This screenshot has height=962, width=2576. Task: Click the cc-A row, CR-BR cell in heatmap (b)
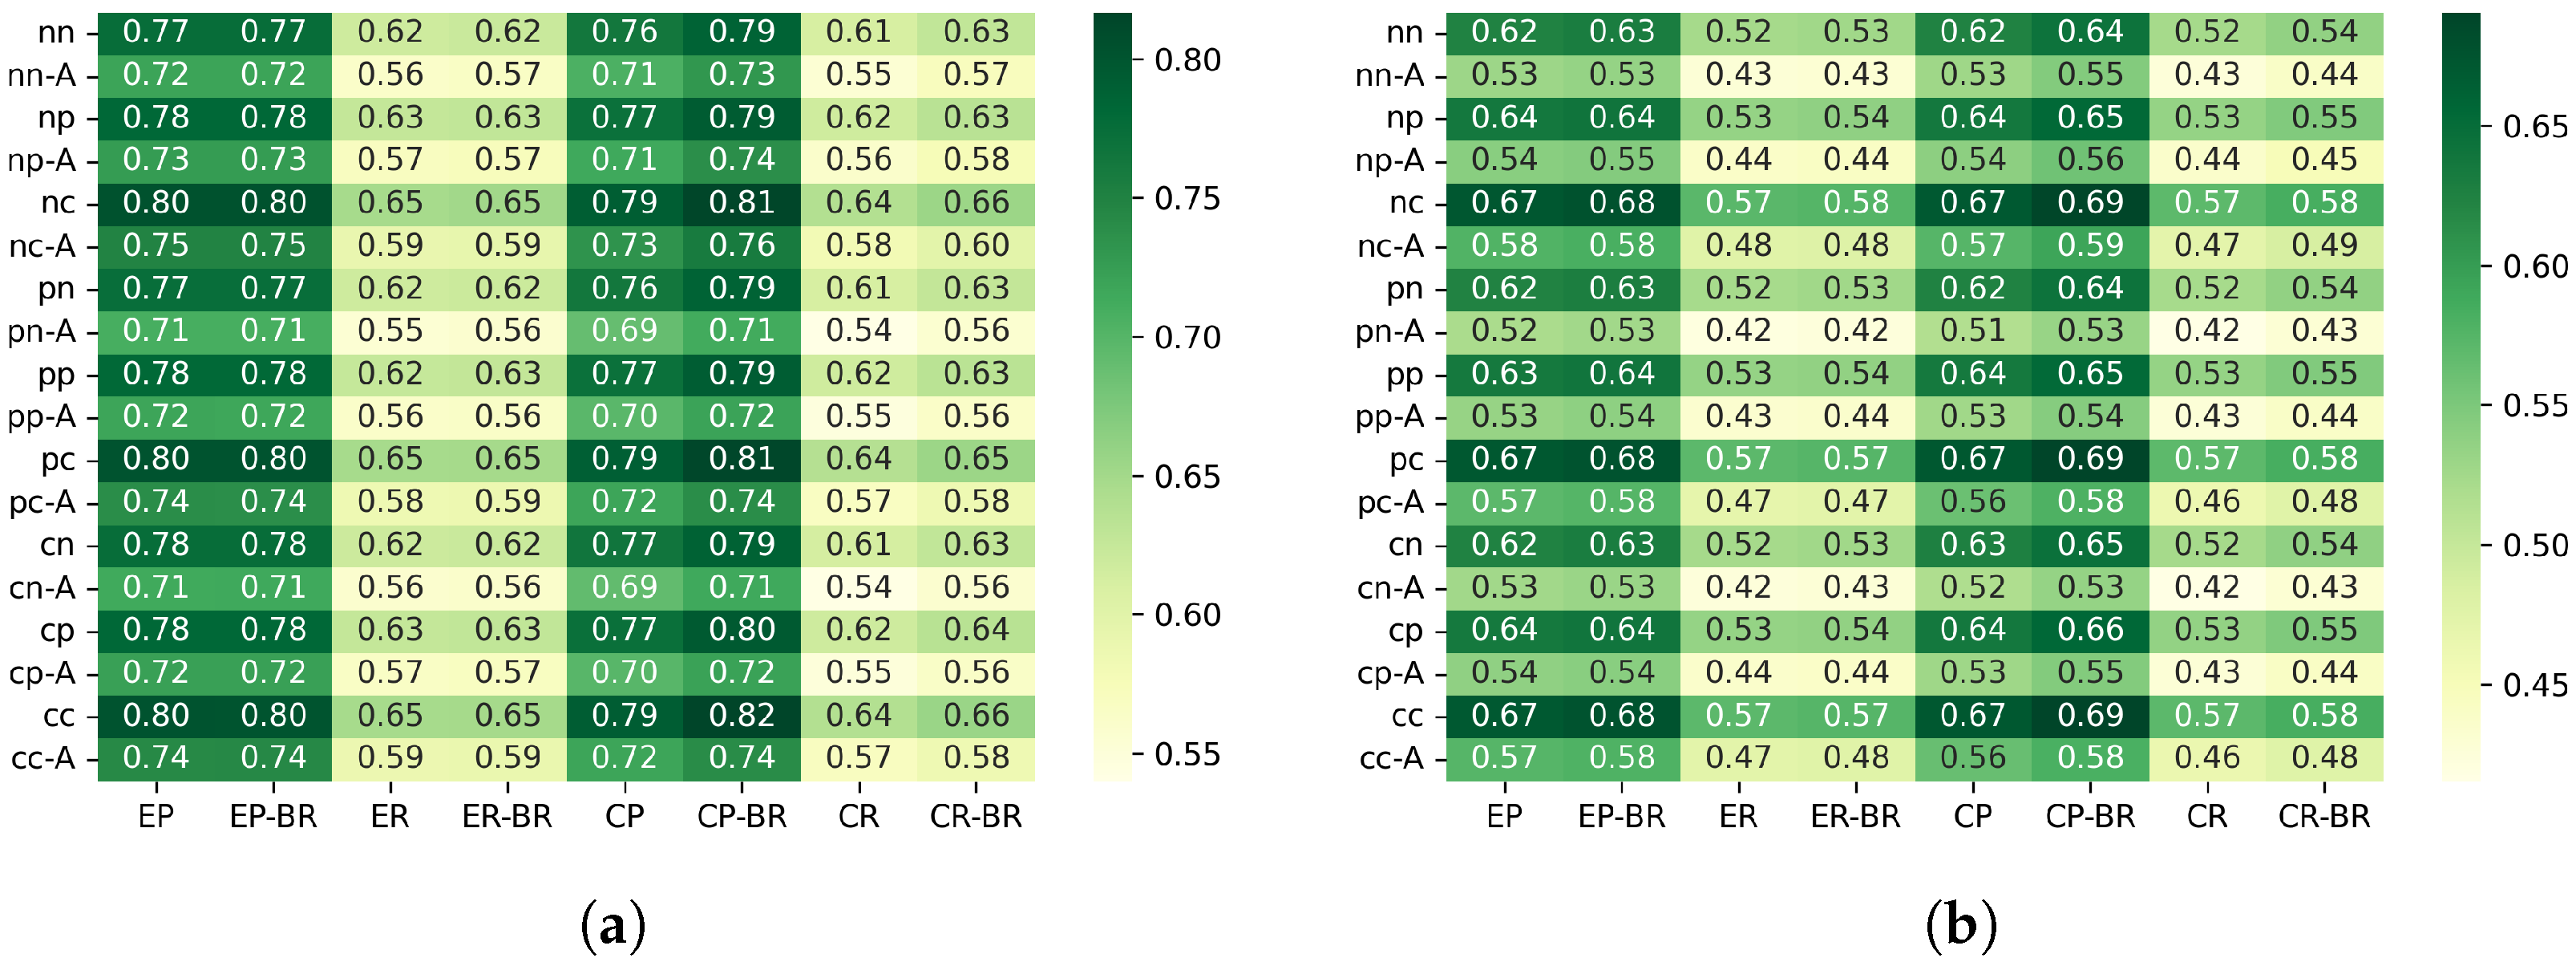[x=2324, y=759]
